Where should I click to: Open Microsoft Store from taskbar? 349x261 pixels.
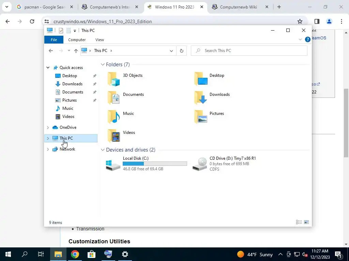point(91,254)
